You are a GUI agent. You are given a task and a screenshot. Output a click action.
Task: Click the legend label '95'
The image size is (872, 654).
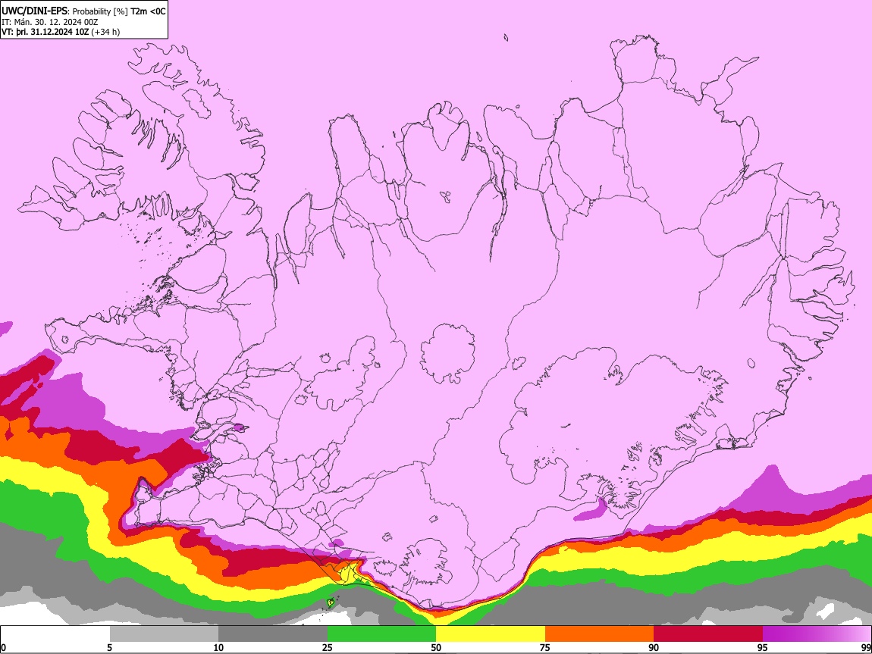pyautogui.click(x=763, y=648)
